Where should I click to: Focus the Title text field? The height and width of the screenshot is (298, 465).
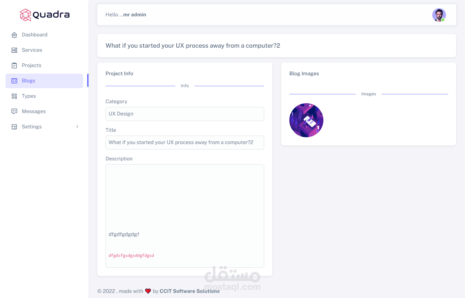pos(185,142)
